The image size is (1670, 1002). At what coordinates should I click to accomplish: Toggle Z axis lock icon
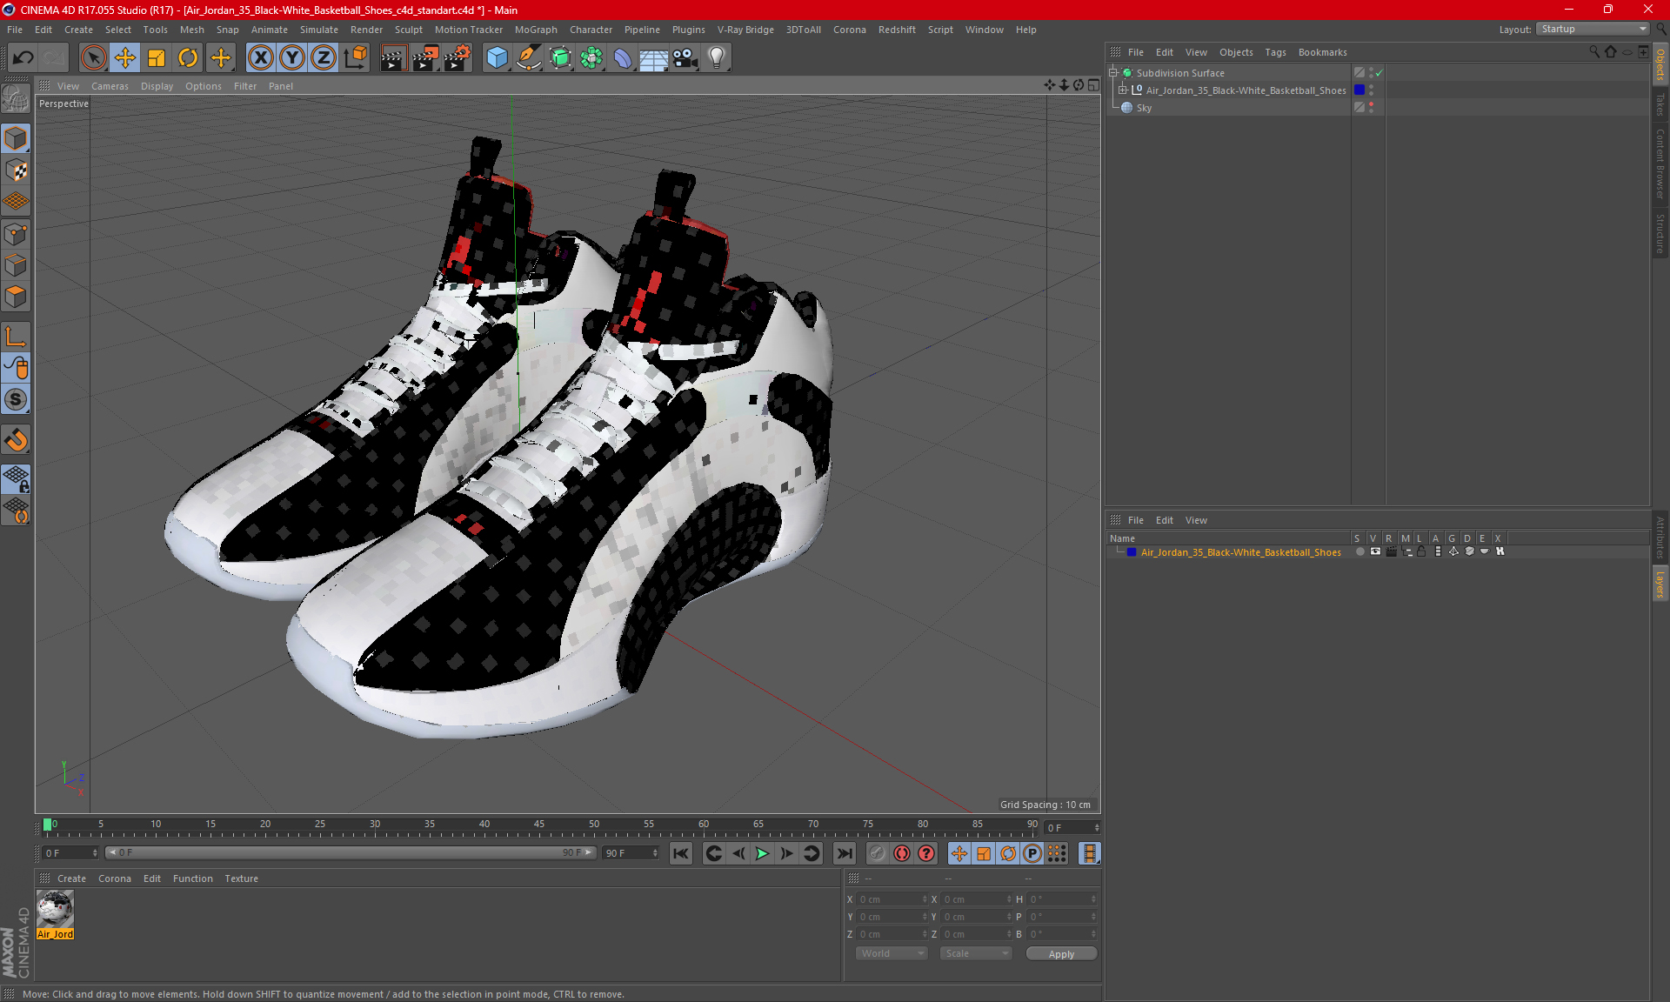click(324, 58)
